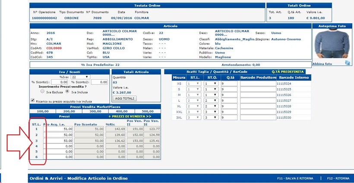Click the MarketPlaces price 500,00 cell
The image size is (354, 183).
[148, 111]
